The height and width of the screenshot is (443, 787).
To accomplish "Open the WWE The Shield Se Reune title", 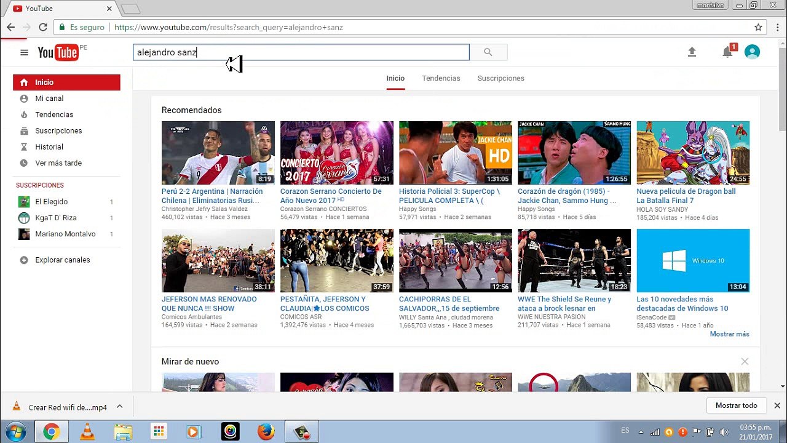I will coord(564,303).
